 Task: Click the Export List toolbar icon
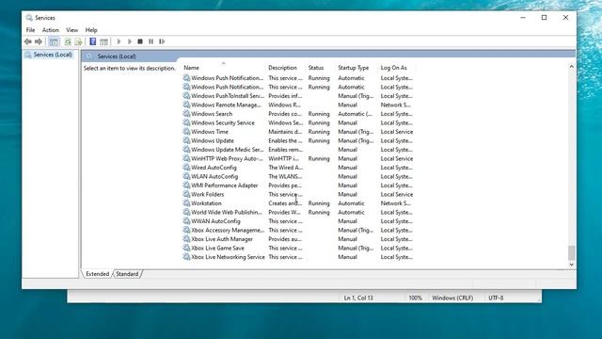pos(78,41)
